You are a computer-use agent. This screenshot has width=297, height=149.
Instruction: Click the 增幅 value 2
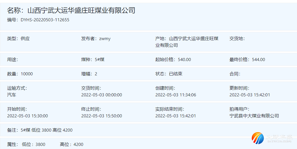[96, 74]
